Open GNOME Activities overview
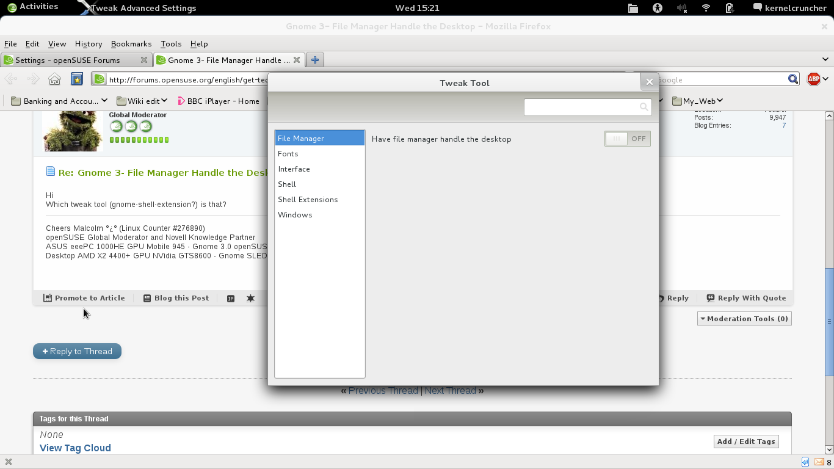 click(x=33, y=7)
